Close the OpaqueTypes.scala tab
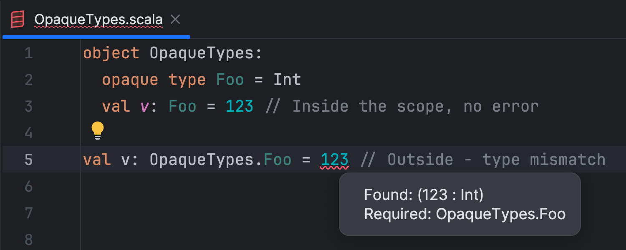The width and height of the screenshot is (626, 250). coord(176,19)
